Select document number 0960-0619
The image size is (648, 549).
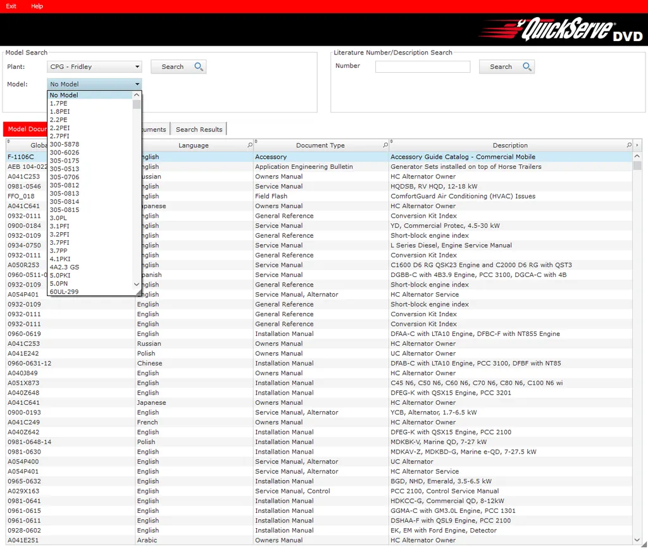coord(25,334)
